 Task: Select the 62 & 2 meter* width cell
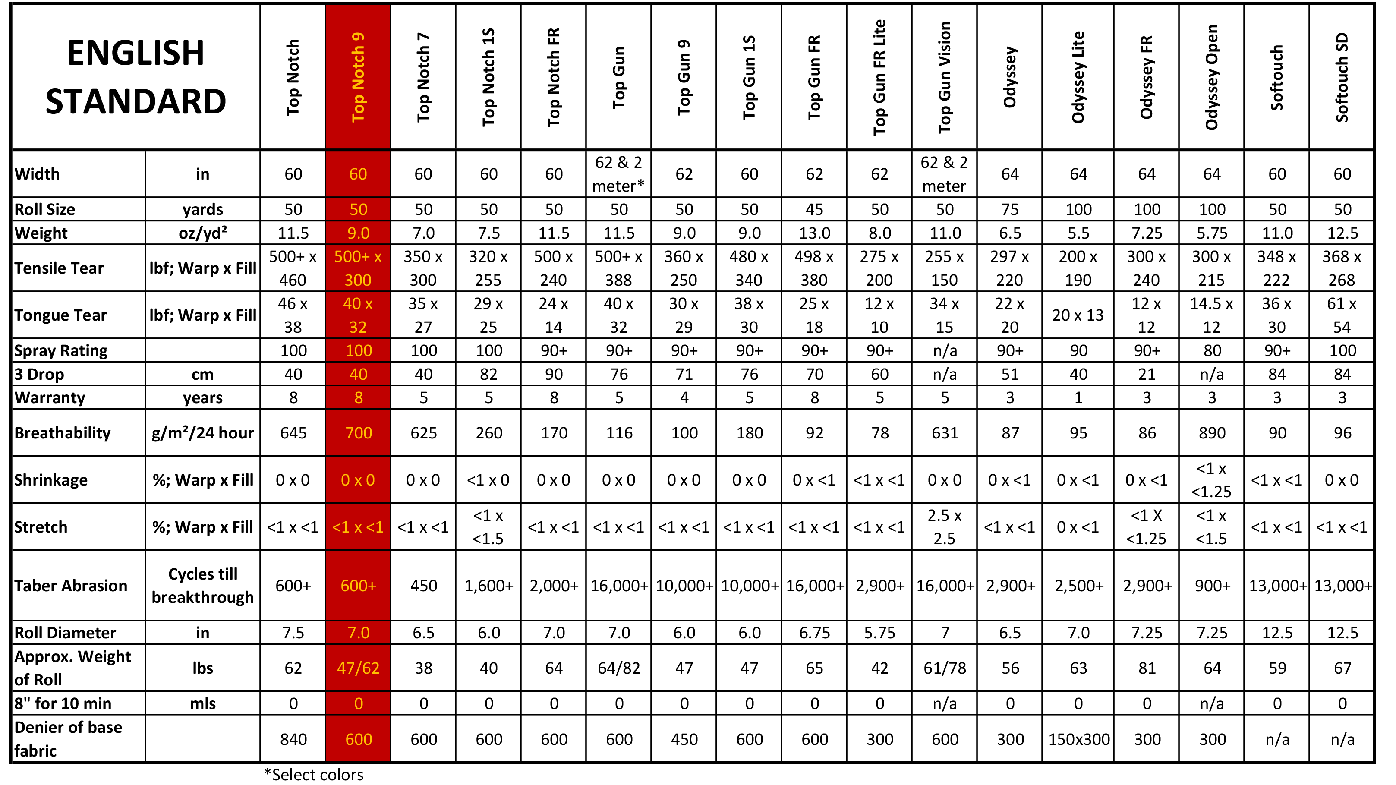tap(618, 174)
